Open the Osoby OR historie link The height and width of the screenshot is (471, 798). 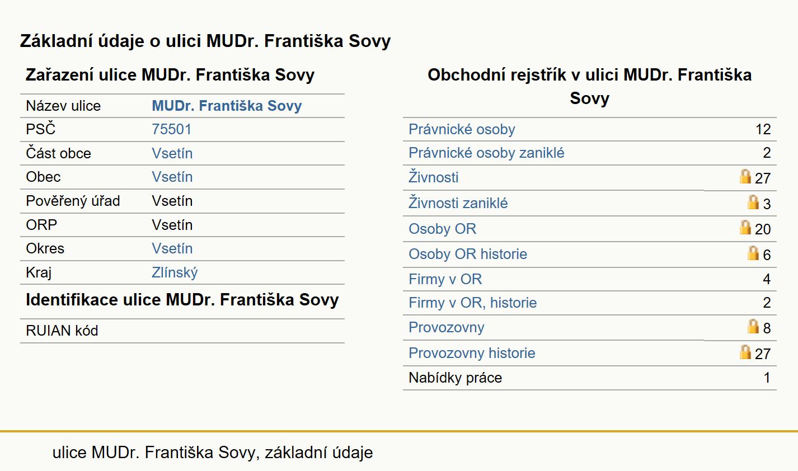click(468, 254)
